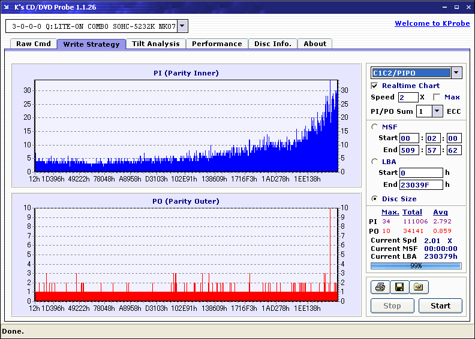Click the yellow folder icon next to save

(x=419, y=287)
